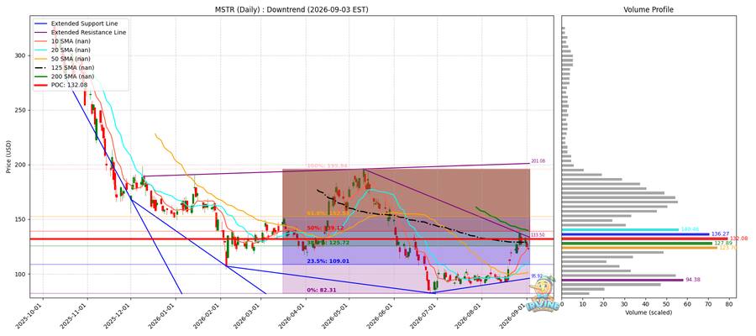Viewport: 756px width, 336px height.
Task: Click the 'Price (USD)' axis label
Action: (8, 157)
